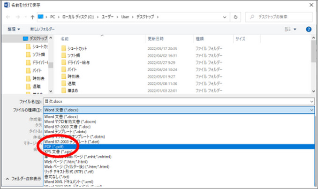Go forward with the right arrow button

(x=18, y=17)
